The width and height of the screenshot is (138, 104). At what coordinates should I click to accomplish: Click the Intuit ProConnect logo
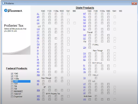[13, 11]
